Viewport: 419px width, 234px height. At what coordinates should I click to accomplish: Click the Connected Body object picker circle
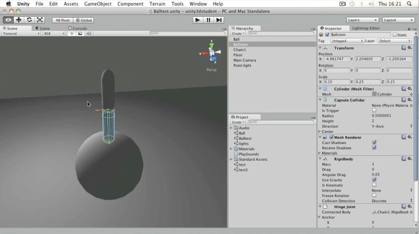[411, 212]
